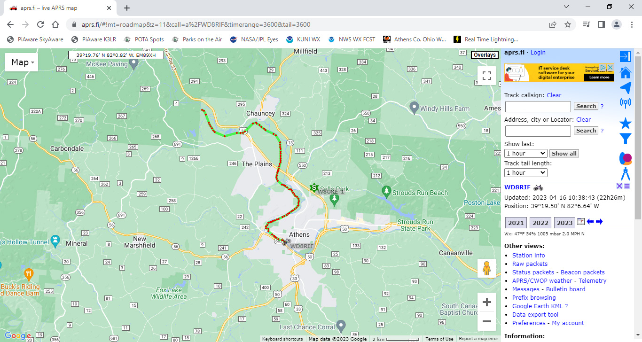Select the 2021 year tab

516,223
